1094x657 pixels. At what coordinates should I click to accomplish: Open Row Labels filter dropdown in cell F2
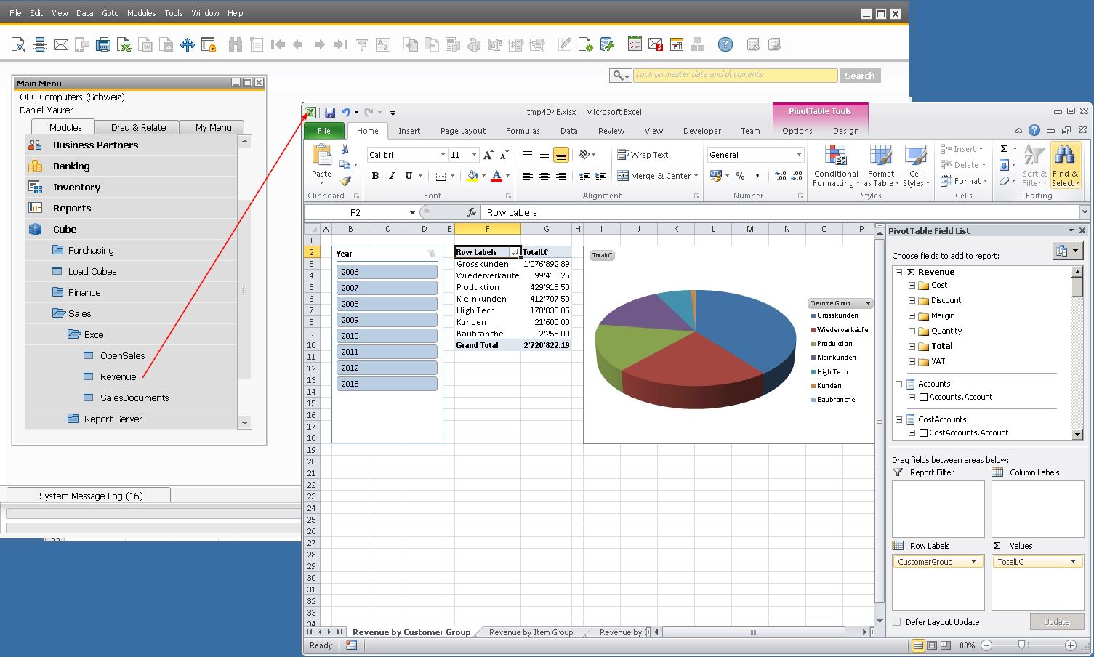(515, 253)
